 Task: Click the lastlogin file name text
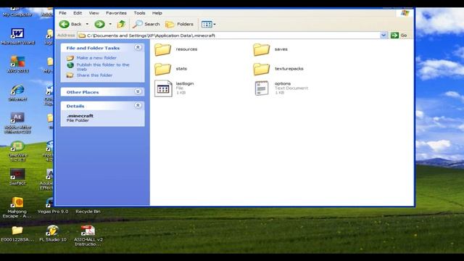[185, 83]
